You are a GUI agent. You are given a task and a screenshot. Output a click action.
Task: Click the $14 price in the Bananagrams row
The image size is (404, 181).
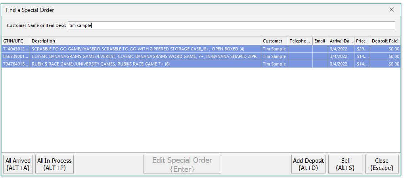[x=362, y=56]
